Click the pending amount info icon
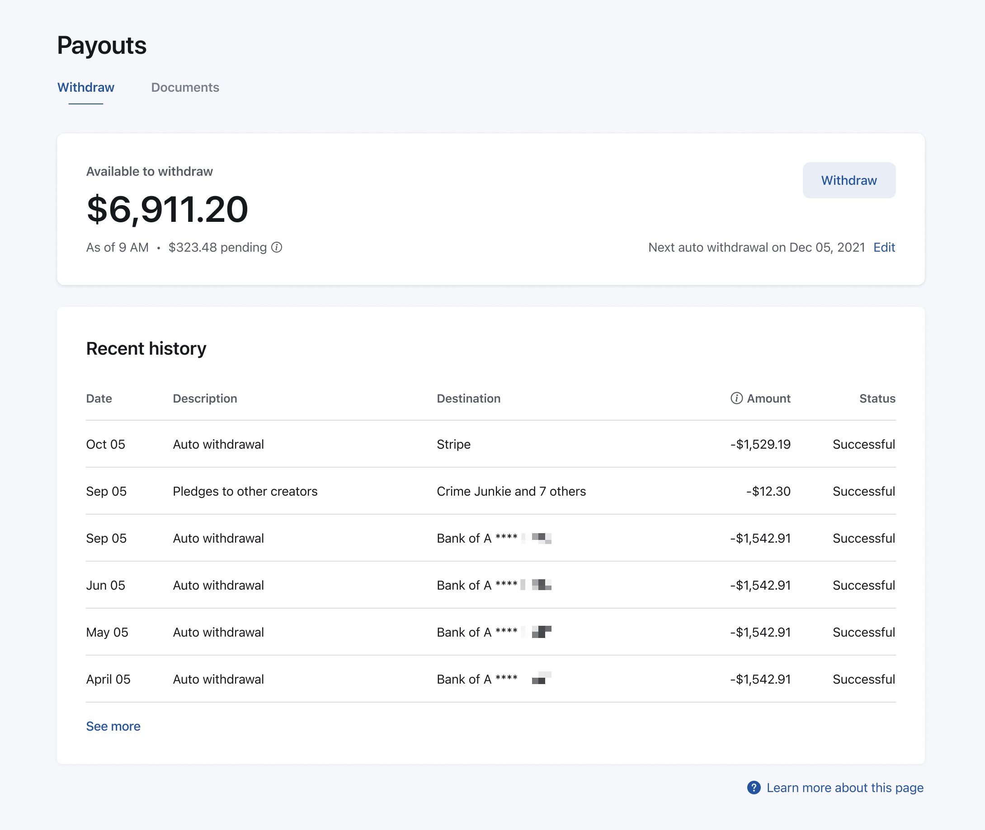The height and width of the screenshot is (830, 985). tap(277, 247)
